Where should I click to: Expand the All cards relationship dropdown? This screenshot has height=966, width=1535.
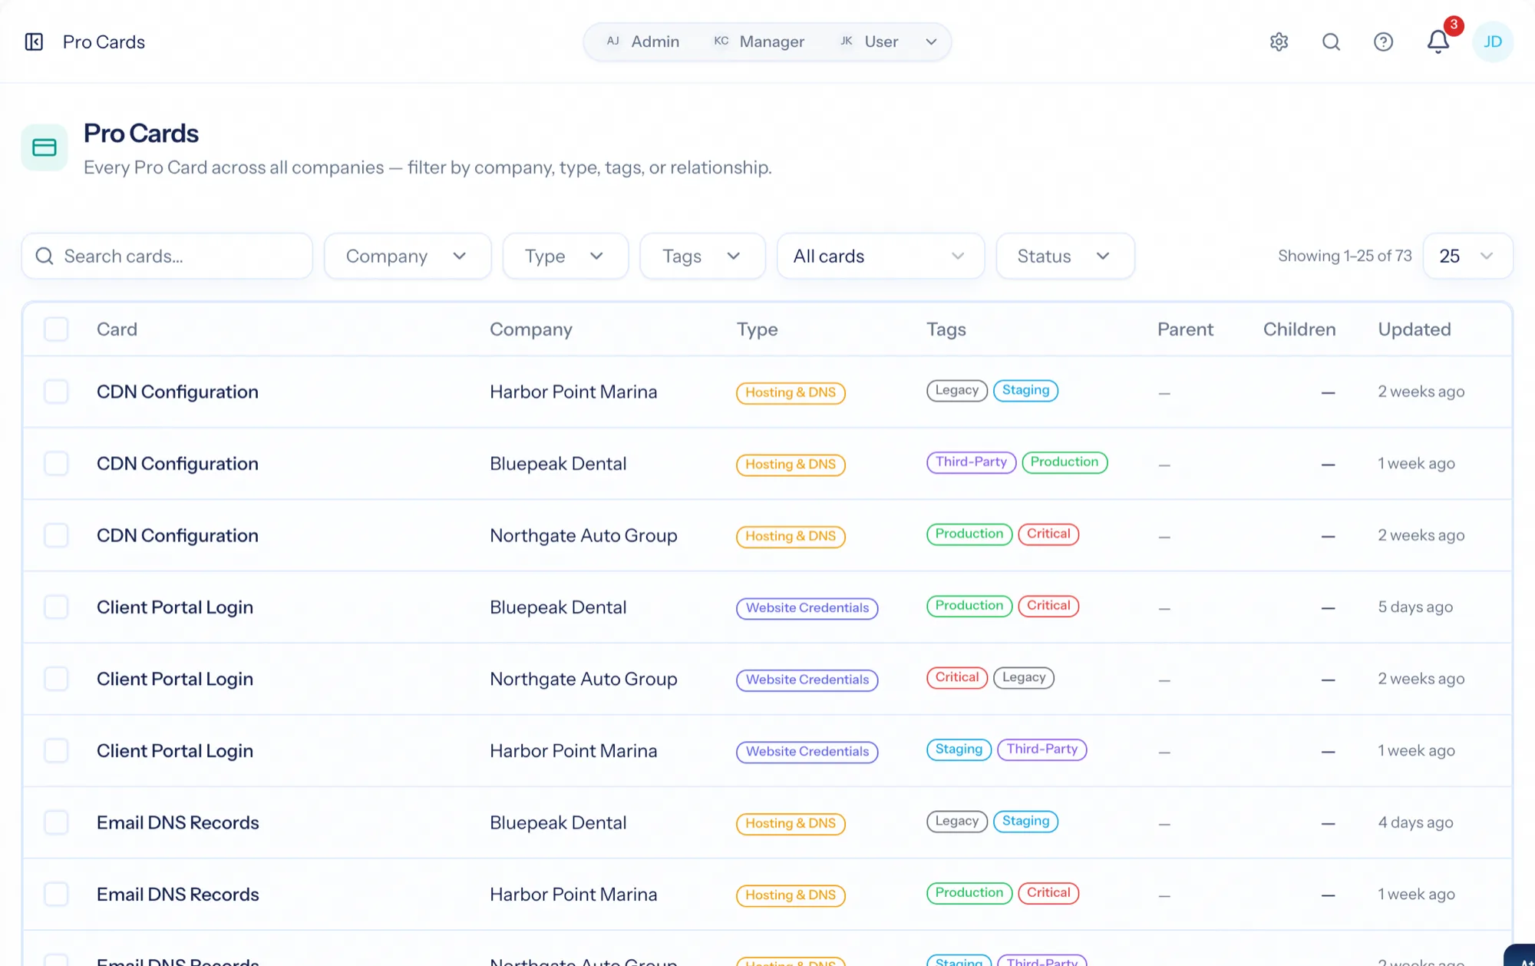click(880, 256)
